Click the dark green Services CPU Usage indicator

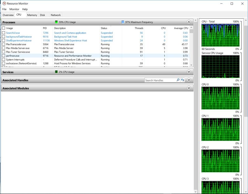pos(56,72)
